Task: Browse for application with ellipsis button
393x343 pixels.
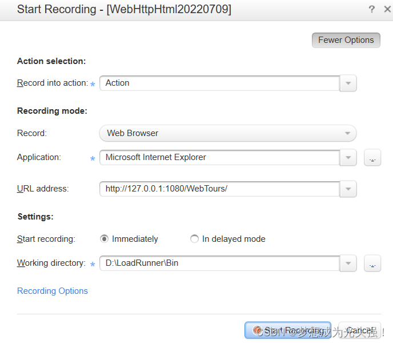Action: point(372,158)
